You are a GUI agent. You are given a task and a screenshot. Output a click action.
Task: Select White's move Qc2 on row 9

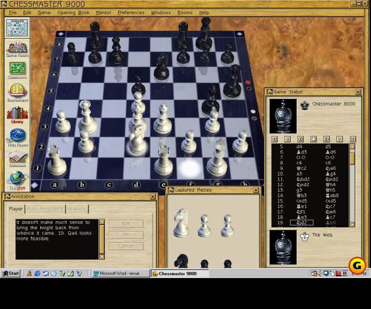(x=301, y=168)
